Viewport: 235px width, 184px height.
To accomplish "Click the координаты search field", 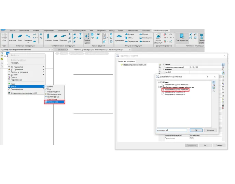I will [x=172, y=130].
